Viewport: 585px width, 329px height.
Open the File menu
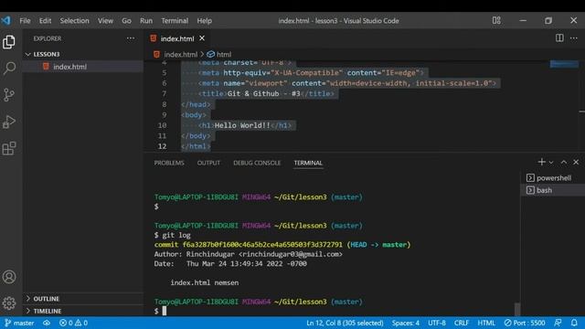click(x=25, y=20)
